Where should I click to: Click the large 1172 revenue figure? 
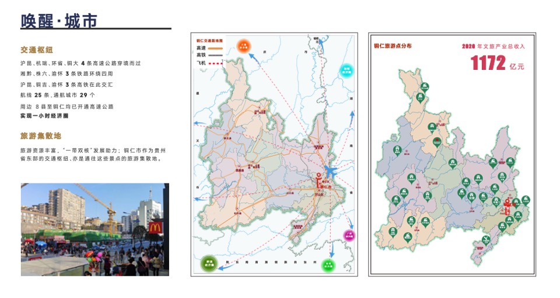click(488, 63)
